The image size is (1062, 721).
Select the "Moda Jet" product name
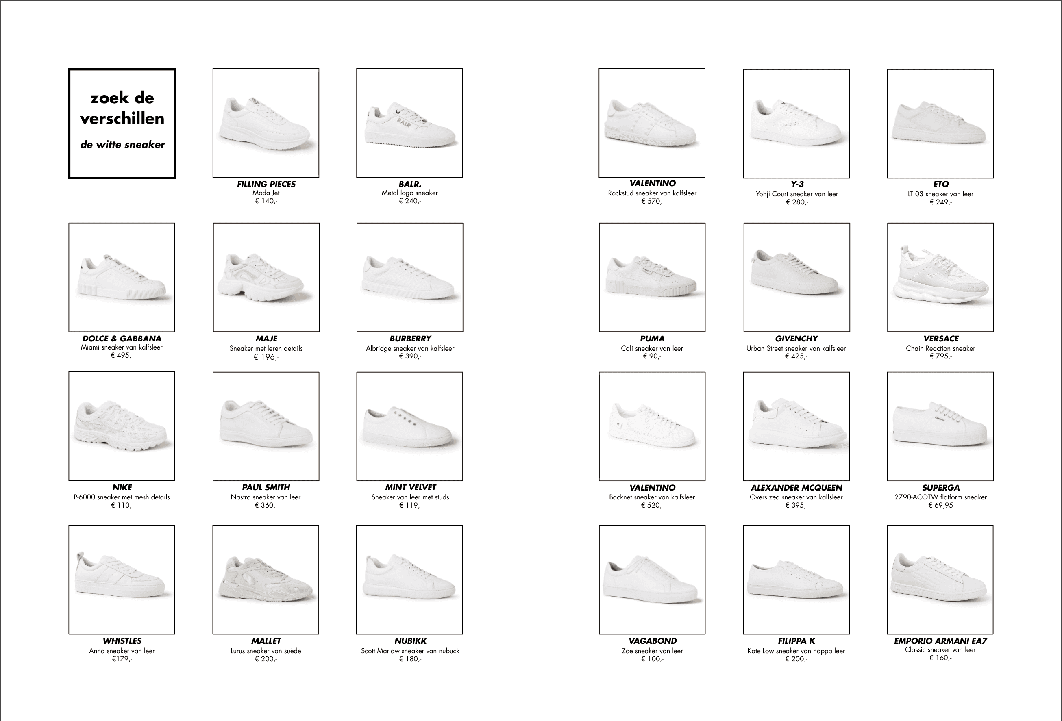(266, 193)
